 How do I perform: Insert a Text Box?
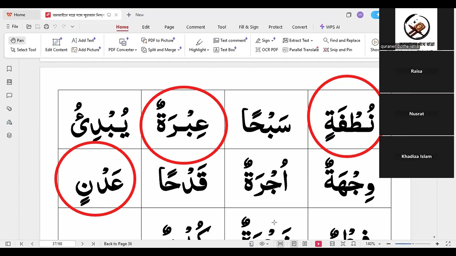click(x=224, y=50)
